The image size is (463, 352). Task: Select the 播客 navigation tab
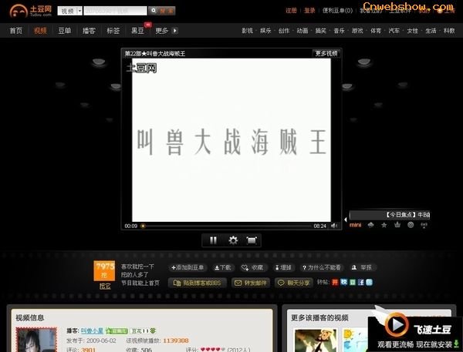(89, 30)
